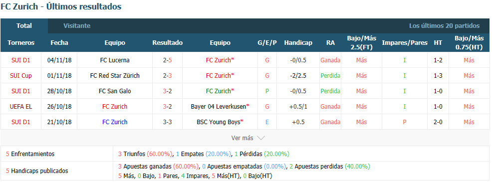492x182 pixels.
Task: Click the 3-3 result vs Young Boys
Action: pyautogui.click(x=167, y=122)
